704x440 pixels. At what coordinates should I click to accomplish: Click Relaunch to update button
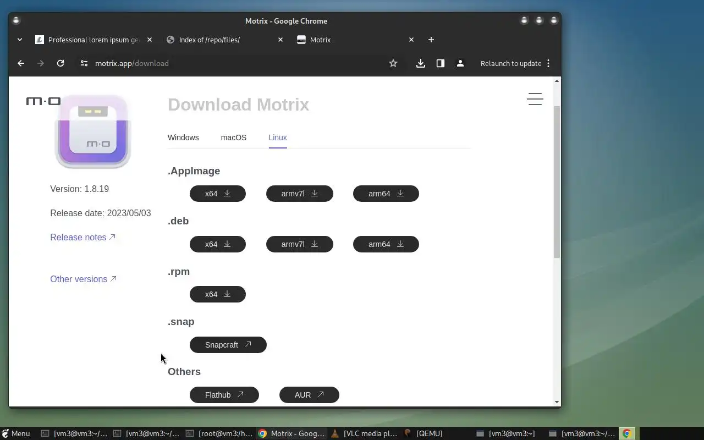511,63
